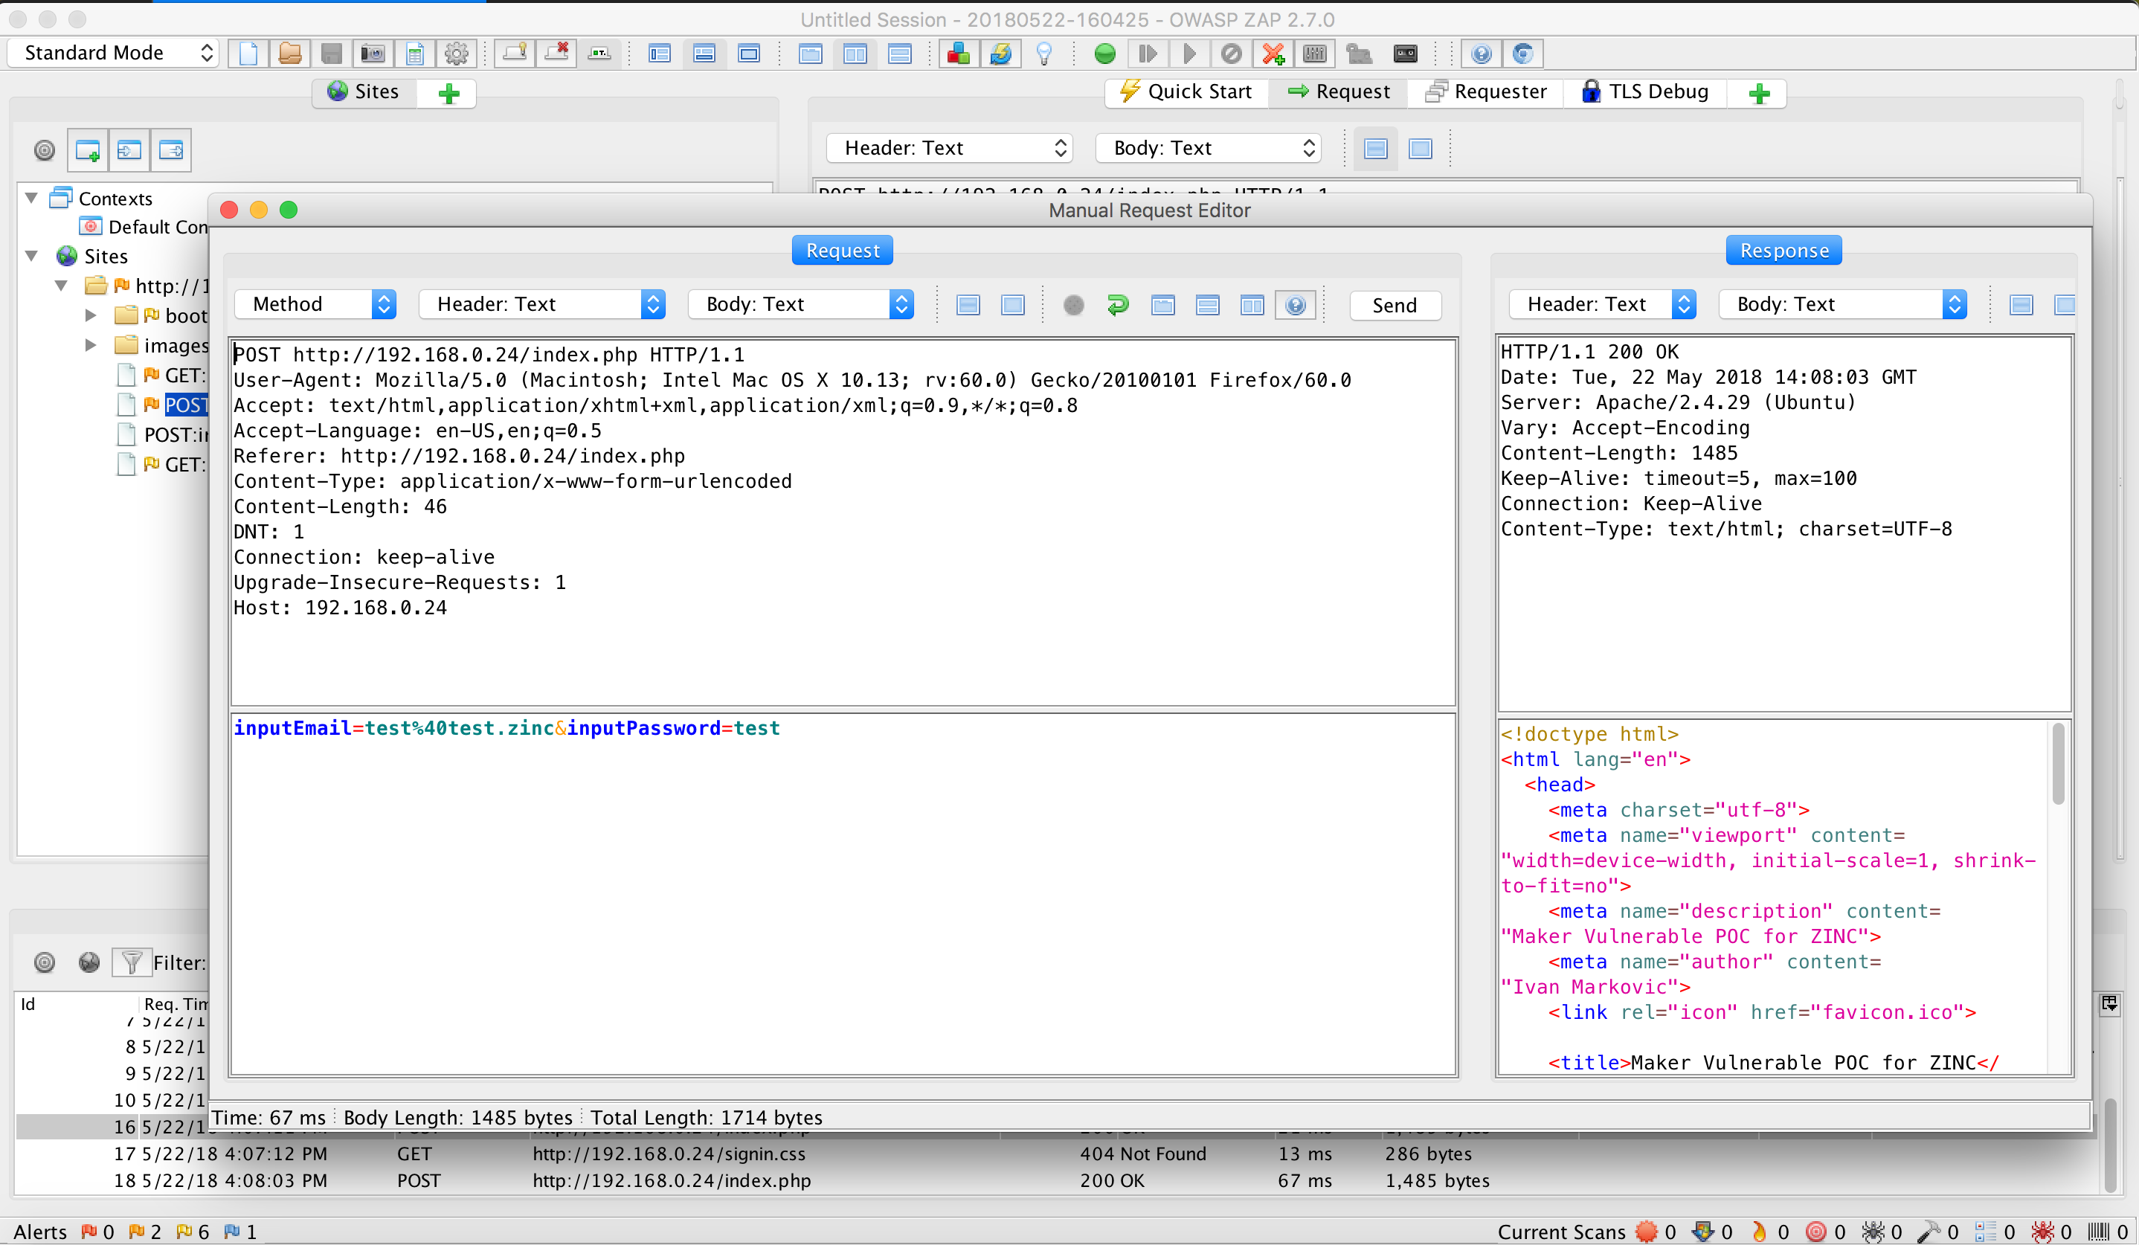The height and width of the screenshot is (1245, 2139).
Task: Click the green Set Break on All Requests circle
Action: pos(1104,54)
